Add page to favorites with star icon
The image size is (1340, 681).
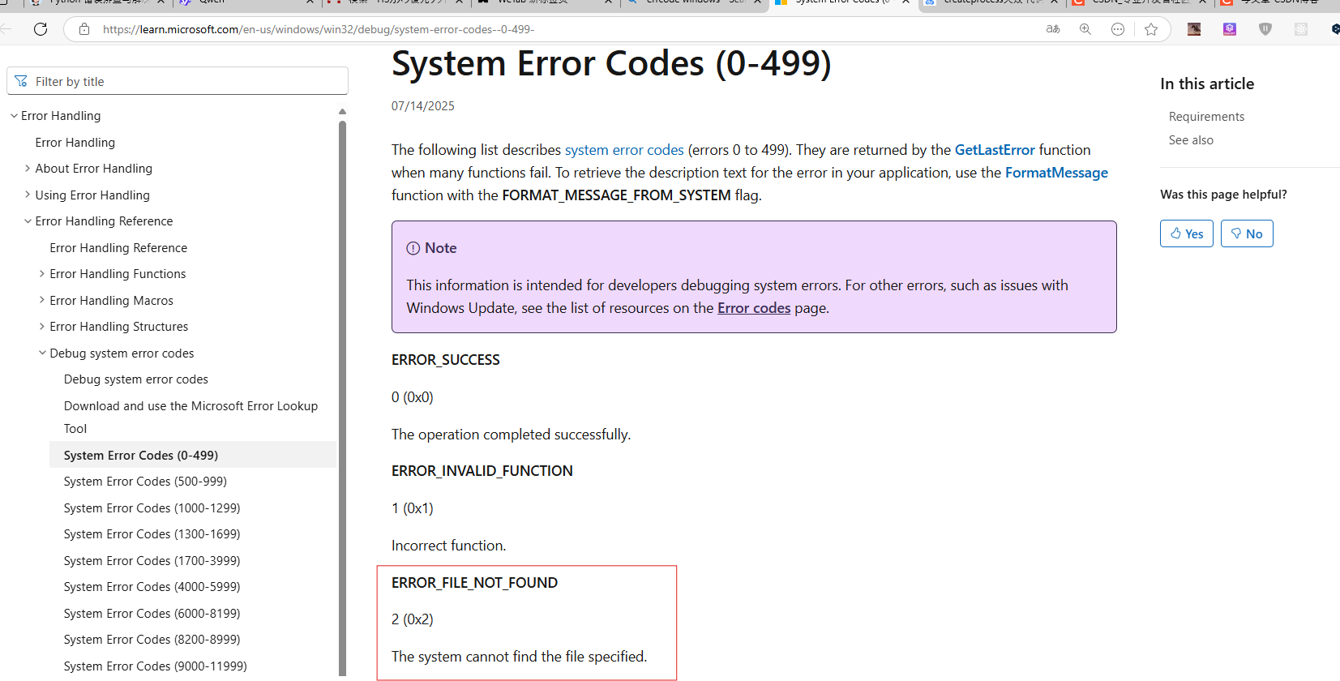(x=1151, y=29)
